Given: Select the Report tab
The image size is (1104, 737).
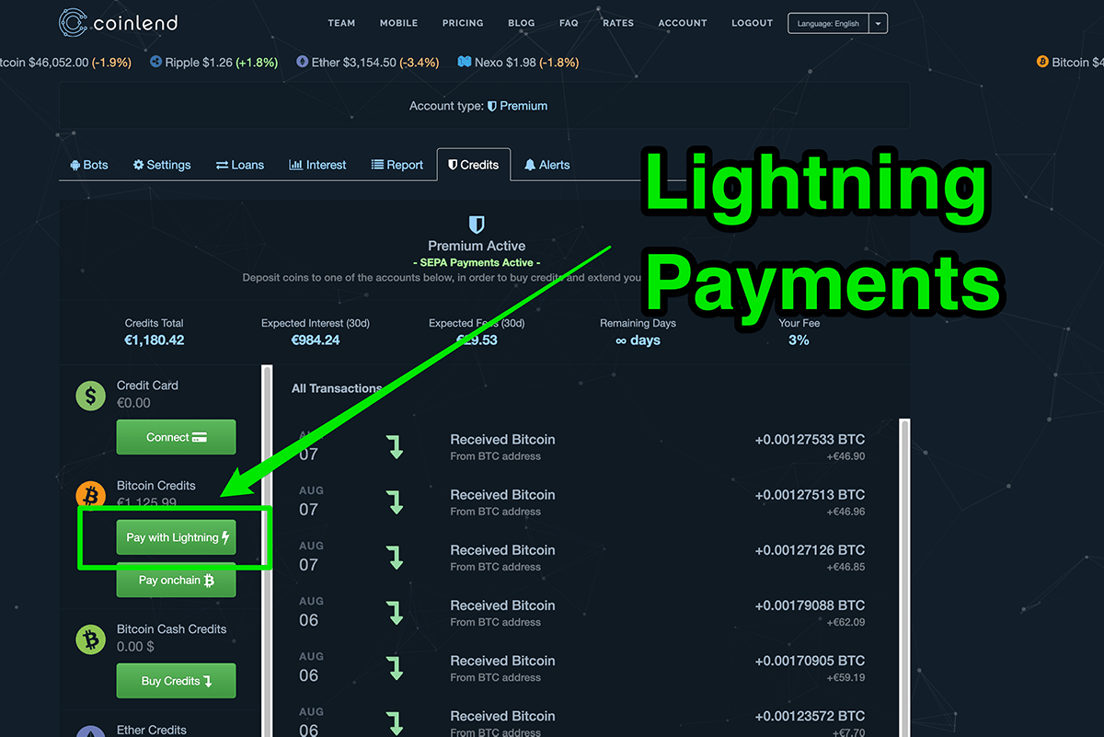Looking at the screenshot, I should pyautogui.click(x=397, y=165).
